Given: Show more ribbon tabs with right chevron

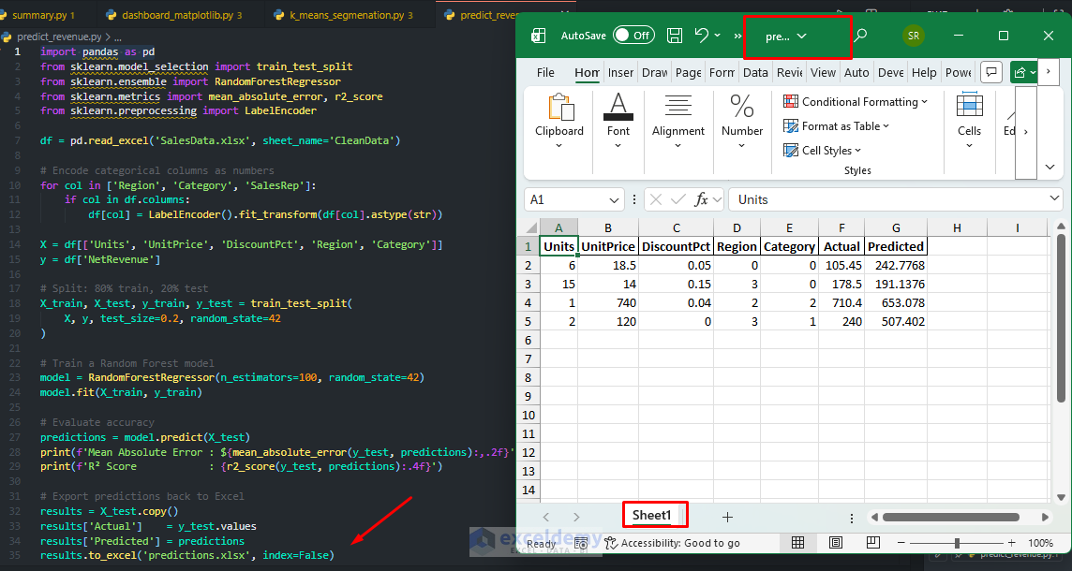Looking at the screenshot, I should tap(1048, 72).
